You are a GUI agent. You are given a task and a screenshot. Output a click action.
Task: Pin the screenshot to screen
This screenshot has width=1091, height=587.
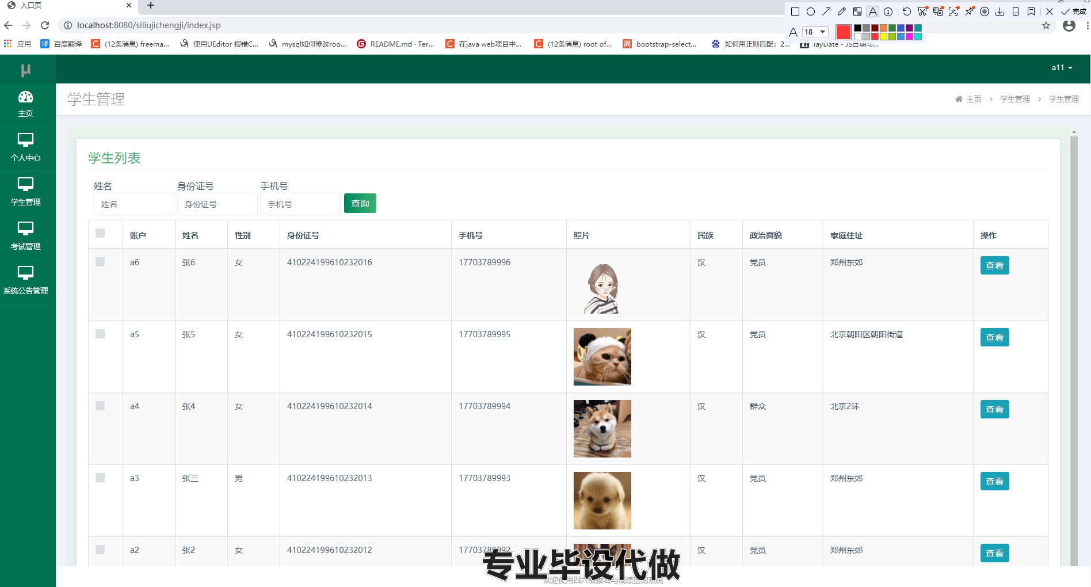coord(970,12)
